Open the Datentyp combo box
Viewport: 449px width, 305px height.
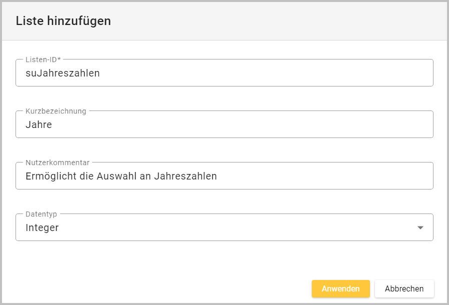[x=224, y=228]
